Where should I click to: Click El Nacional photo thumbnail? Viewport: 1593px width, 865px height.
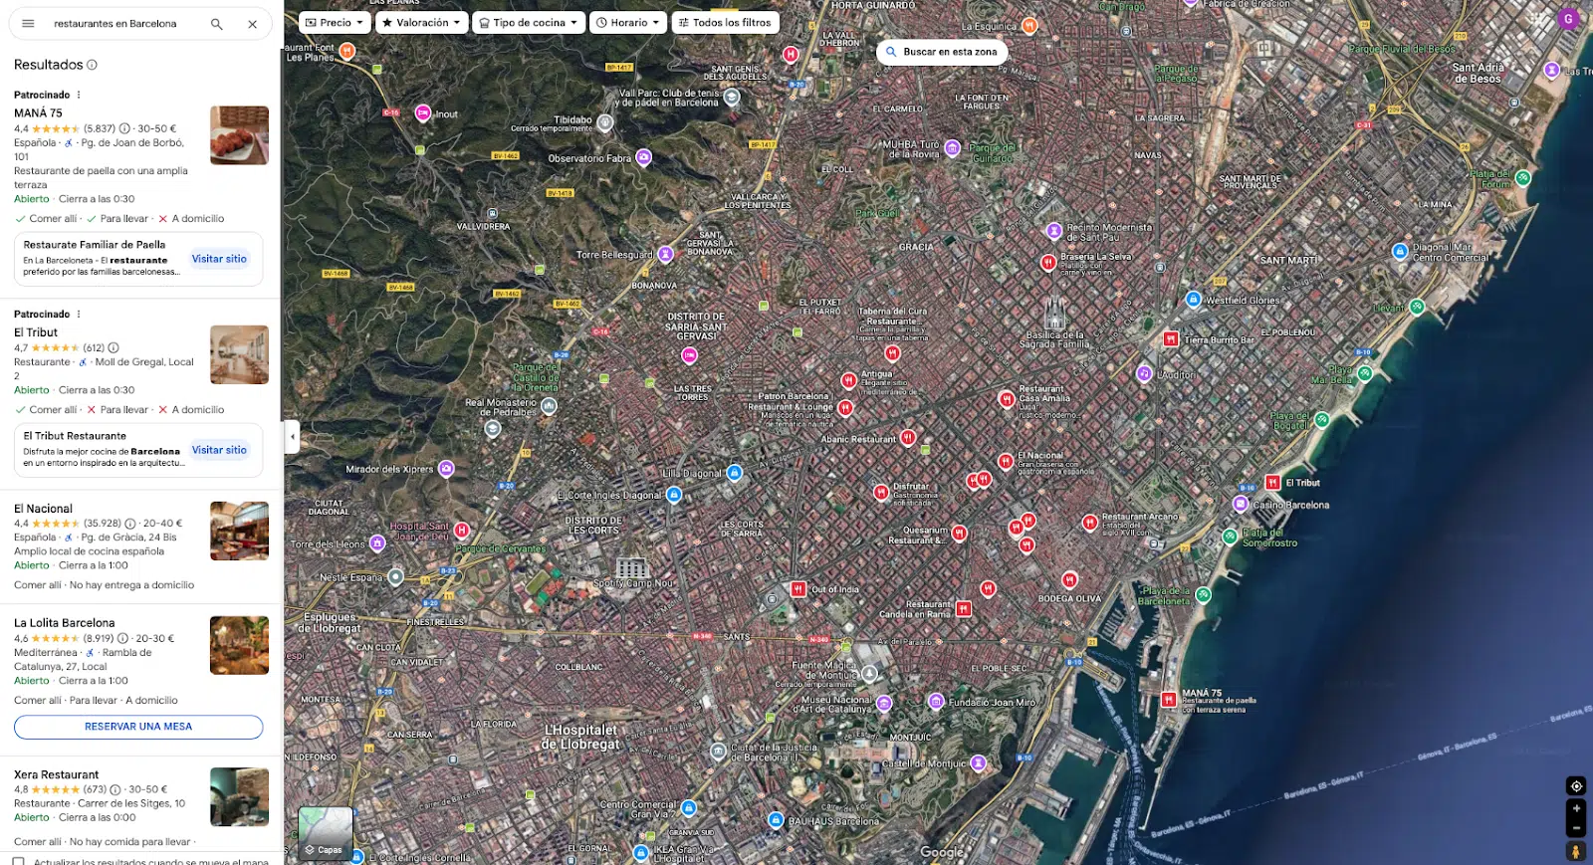pos(239,531)
